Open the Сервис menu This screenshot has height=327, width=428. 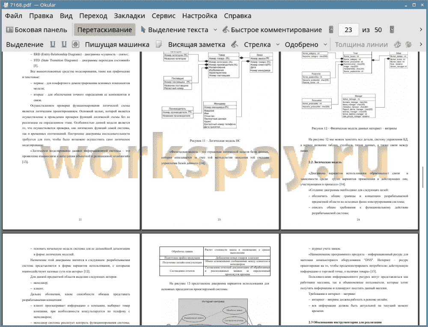point(163,16)
